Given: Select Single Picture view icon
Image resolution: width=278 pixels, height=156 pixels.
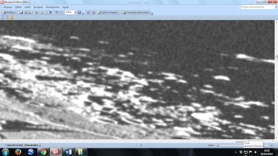Looking at the screenshot, I should [11, 17].
